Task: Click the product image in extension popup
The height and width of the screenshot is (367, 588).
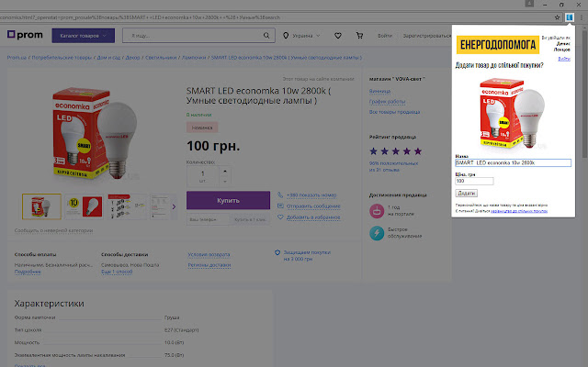Action: (x=512, y=113)
